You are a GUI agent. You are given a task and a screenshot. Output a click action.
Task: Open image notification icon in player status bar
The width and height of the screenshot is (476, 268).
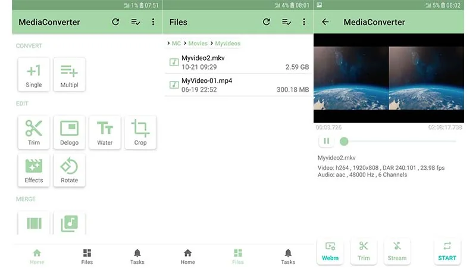pos(320,5)
